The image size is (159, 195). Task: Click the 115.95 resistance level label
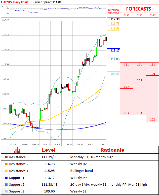click(x=115, y=28)
